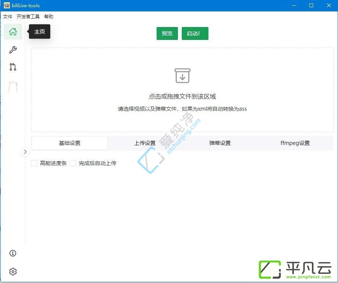Open the wrench tools sidebar icon
This screenshot has height=283, width=338.
click(13, 50)
